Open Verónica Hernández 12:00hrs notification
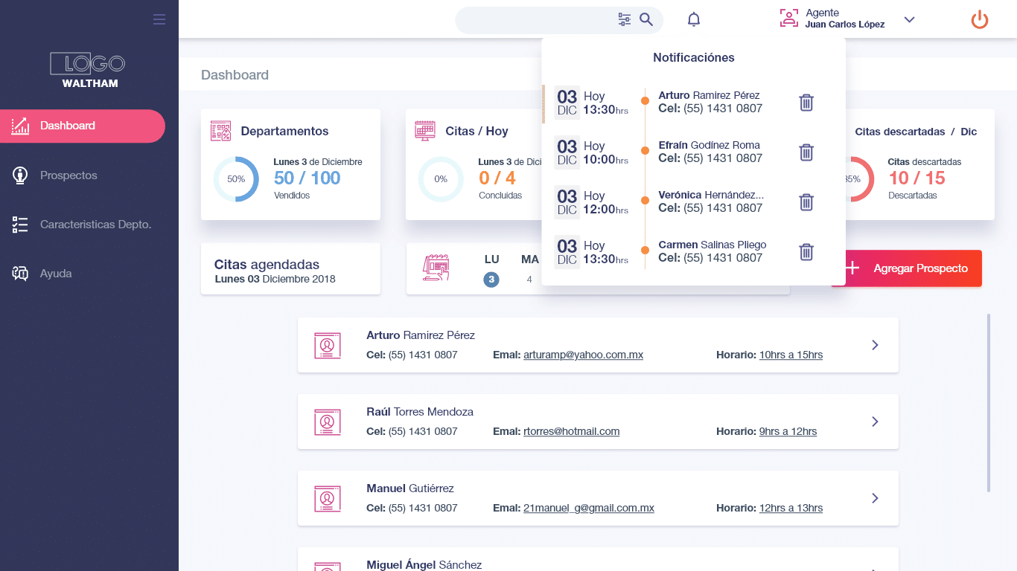The width and height of the screenshot is (1017, 571). pyautogui.click(x=694, y=202)
